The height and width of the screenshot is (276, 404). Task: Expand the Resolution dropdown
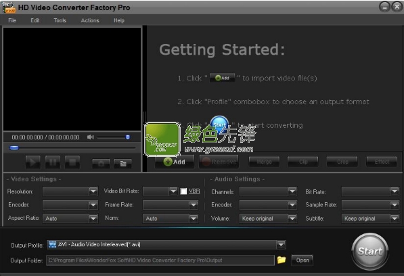point(93,191)
